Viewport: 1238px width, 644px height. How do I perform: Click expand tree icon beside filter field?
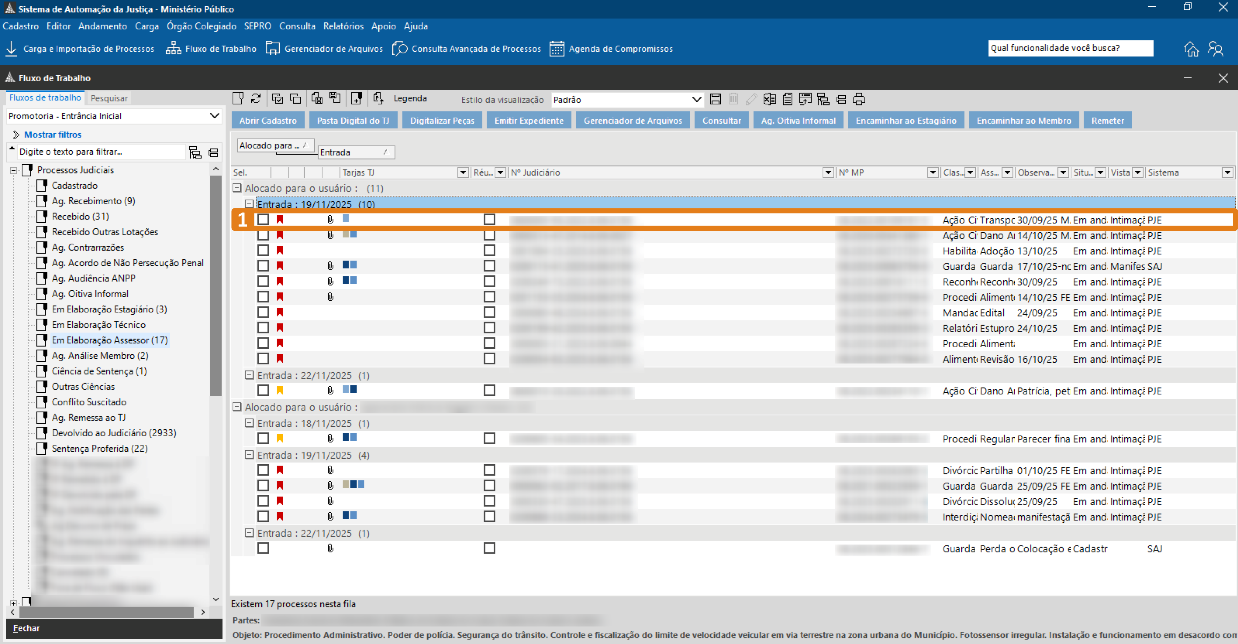pyautogui.click(x=195, y=152)
